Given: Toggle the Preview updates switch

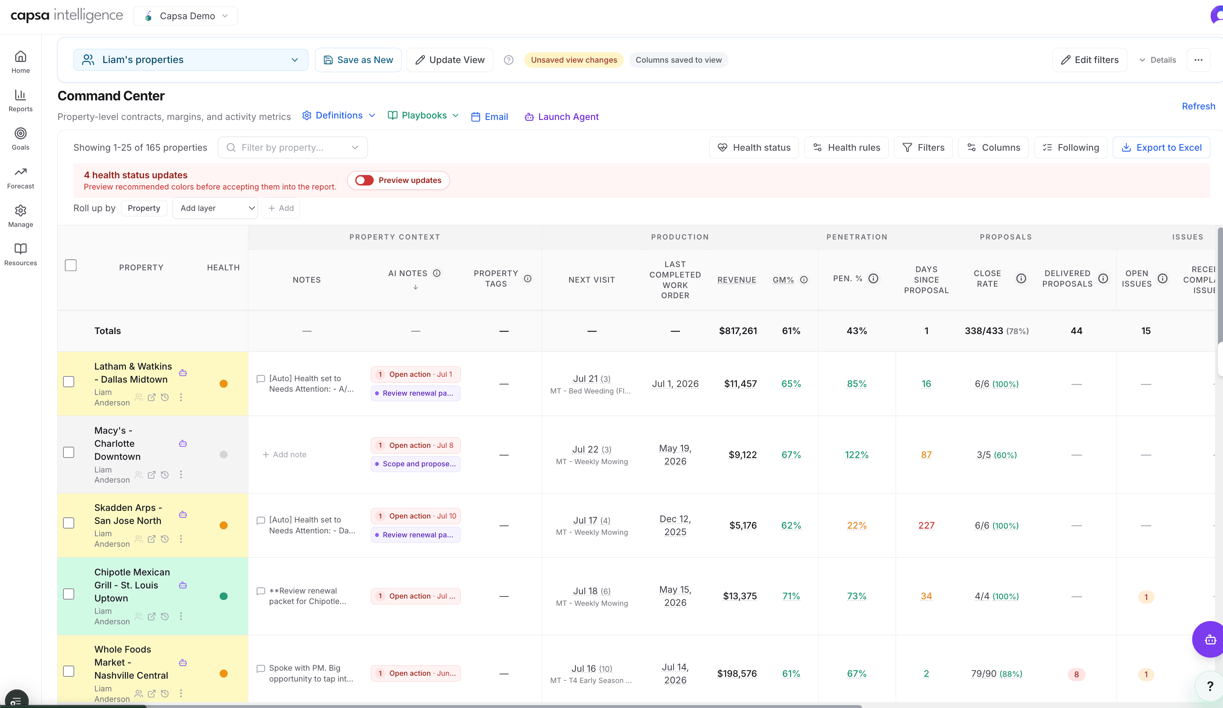Looking at the screenshot, I should click(364, 180).
